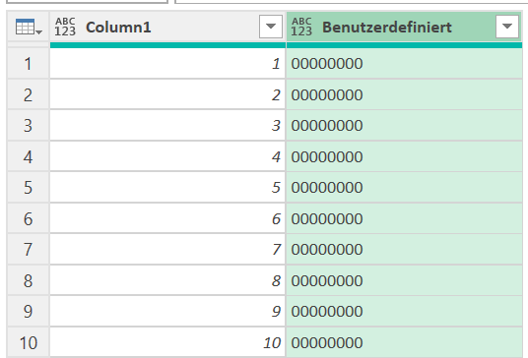The height and width of the screenshot is (358, 528).
Task: Click the 00000000 cell in row 1
Action: (404, 63)
